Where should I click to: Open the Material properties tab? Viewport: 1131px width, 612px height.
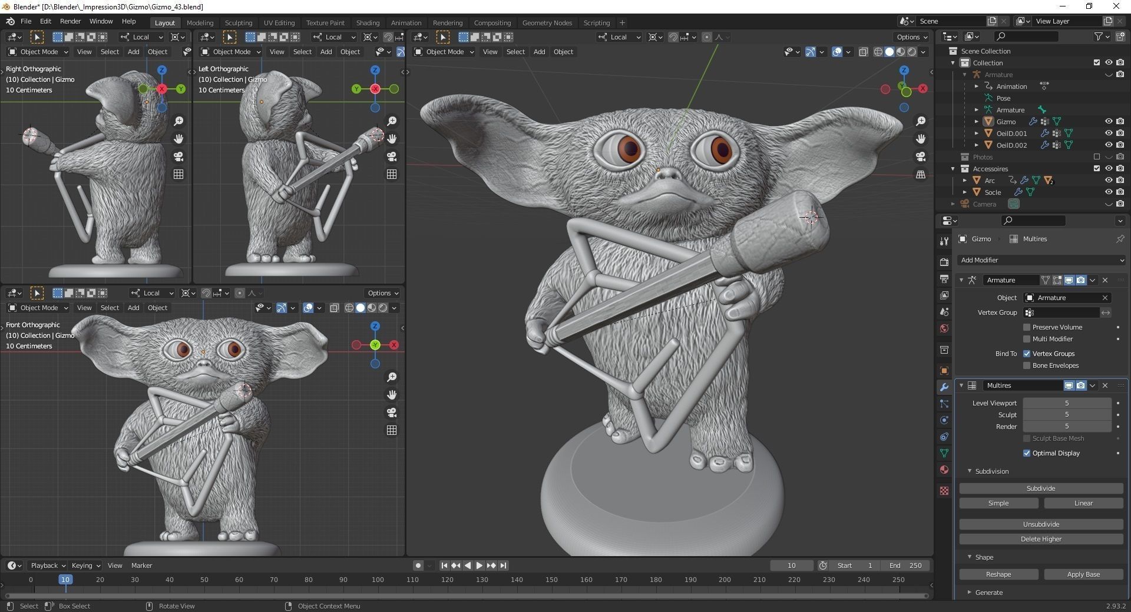click(x=944, y=470)
